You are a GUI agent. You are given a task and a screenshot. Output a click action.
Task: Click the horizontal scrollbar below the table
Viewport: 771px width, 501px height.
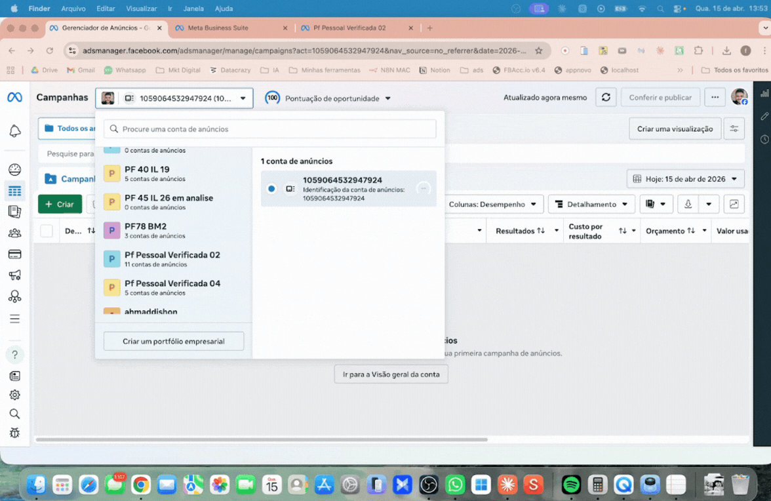pyautogui.click(x=262, y=439)
